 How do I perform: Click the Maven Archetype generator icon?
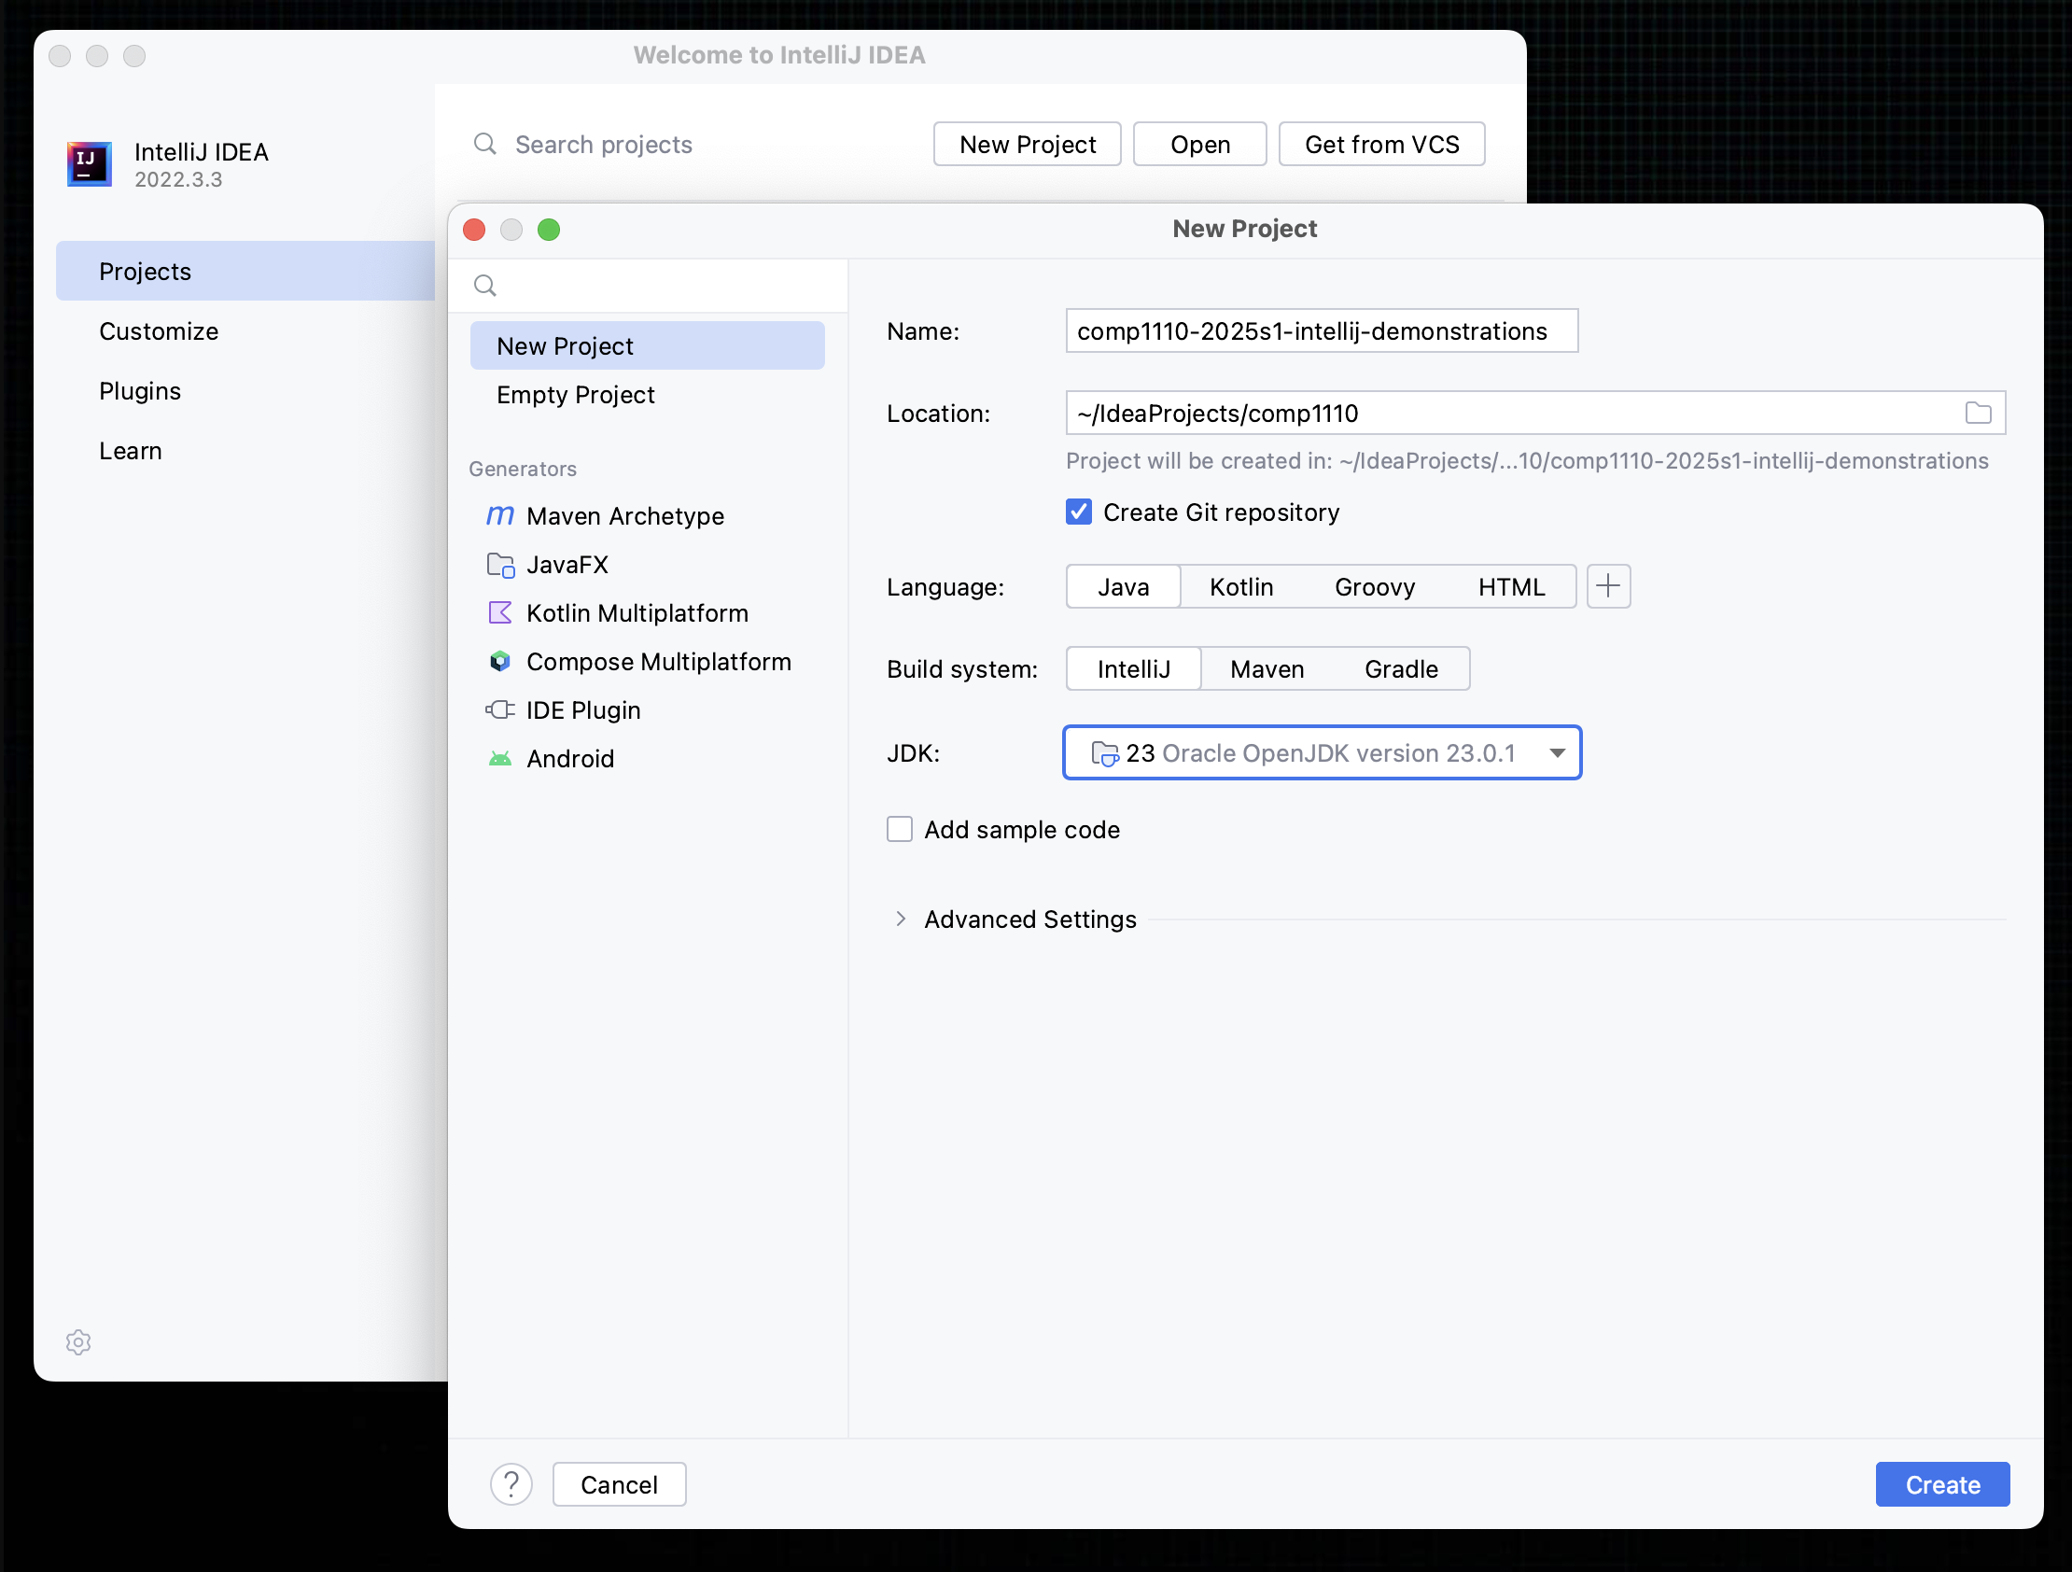pos(500,515)
